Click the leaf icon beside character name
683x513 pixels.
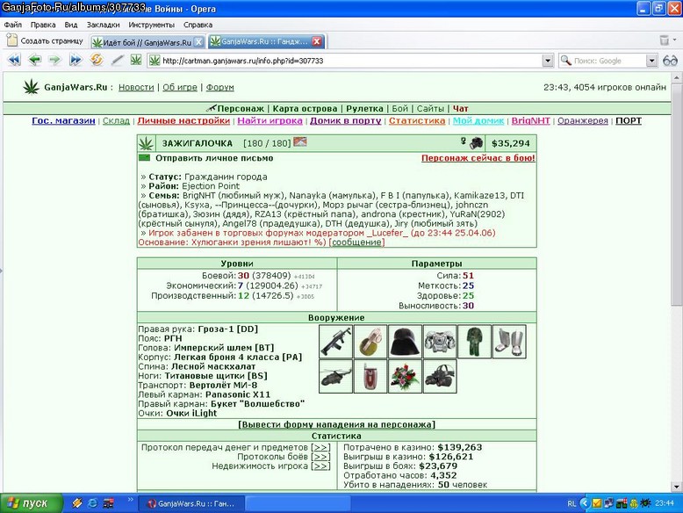(146, 143)
